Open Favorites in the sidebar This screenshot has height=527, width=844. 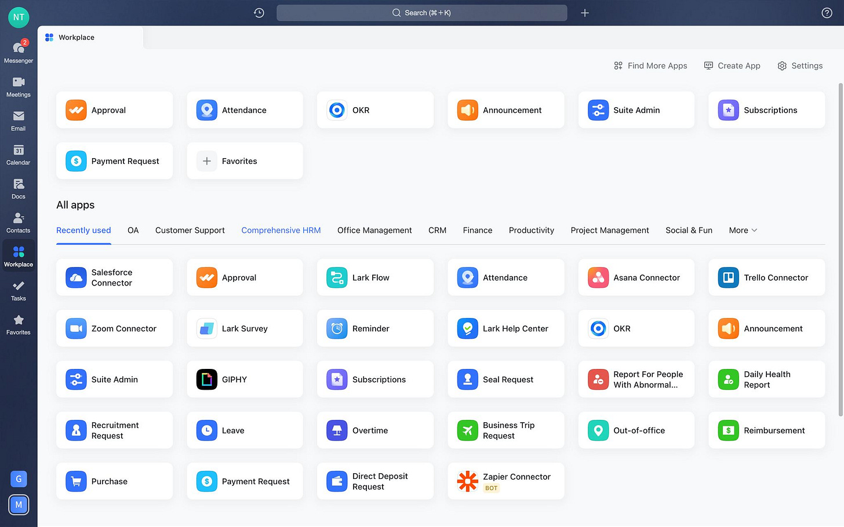coord(19,325)
